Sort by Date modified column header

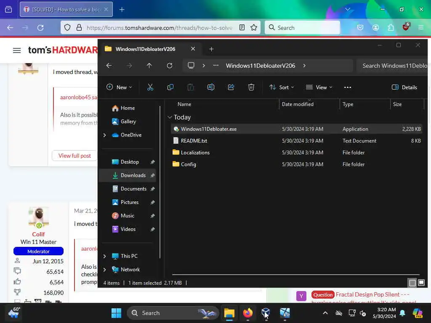click(x=309, y=104)
